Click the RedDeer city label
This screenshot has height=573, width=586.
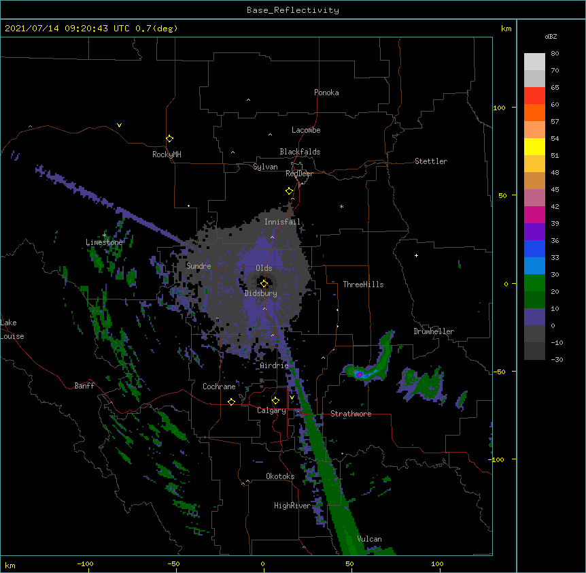coord(299,174)
